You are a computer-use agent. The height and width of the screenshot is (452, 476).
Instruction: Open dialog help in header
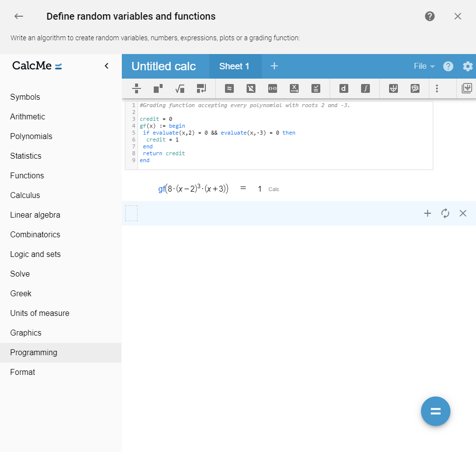[x=429, y=16]
